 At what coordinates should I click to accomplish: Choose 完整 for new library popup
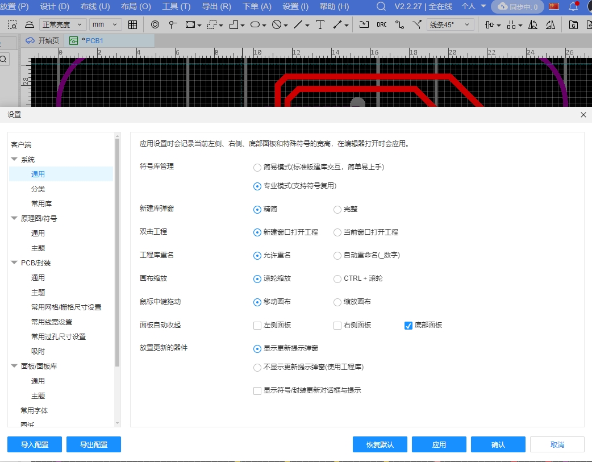click(x=337, y=210)
